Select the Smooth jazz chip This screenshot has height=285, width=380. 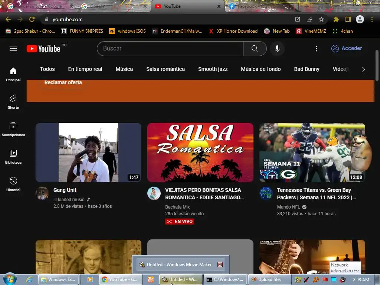[x=213, y=69]
